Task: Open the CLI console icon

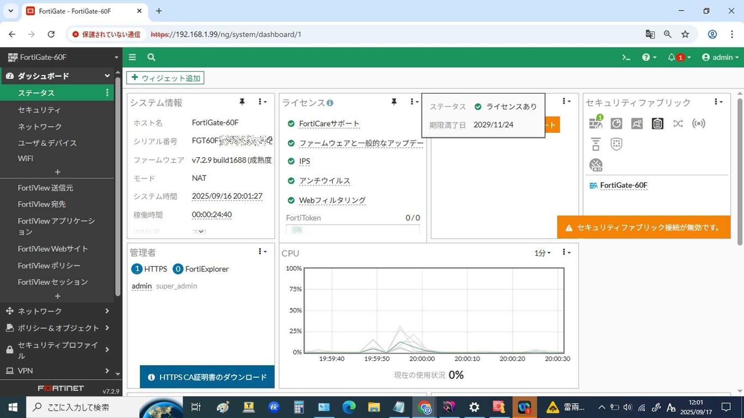Action: (x=626, y=57)
